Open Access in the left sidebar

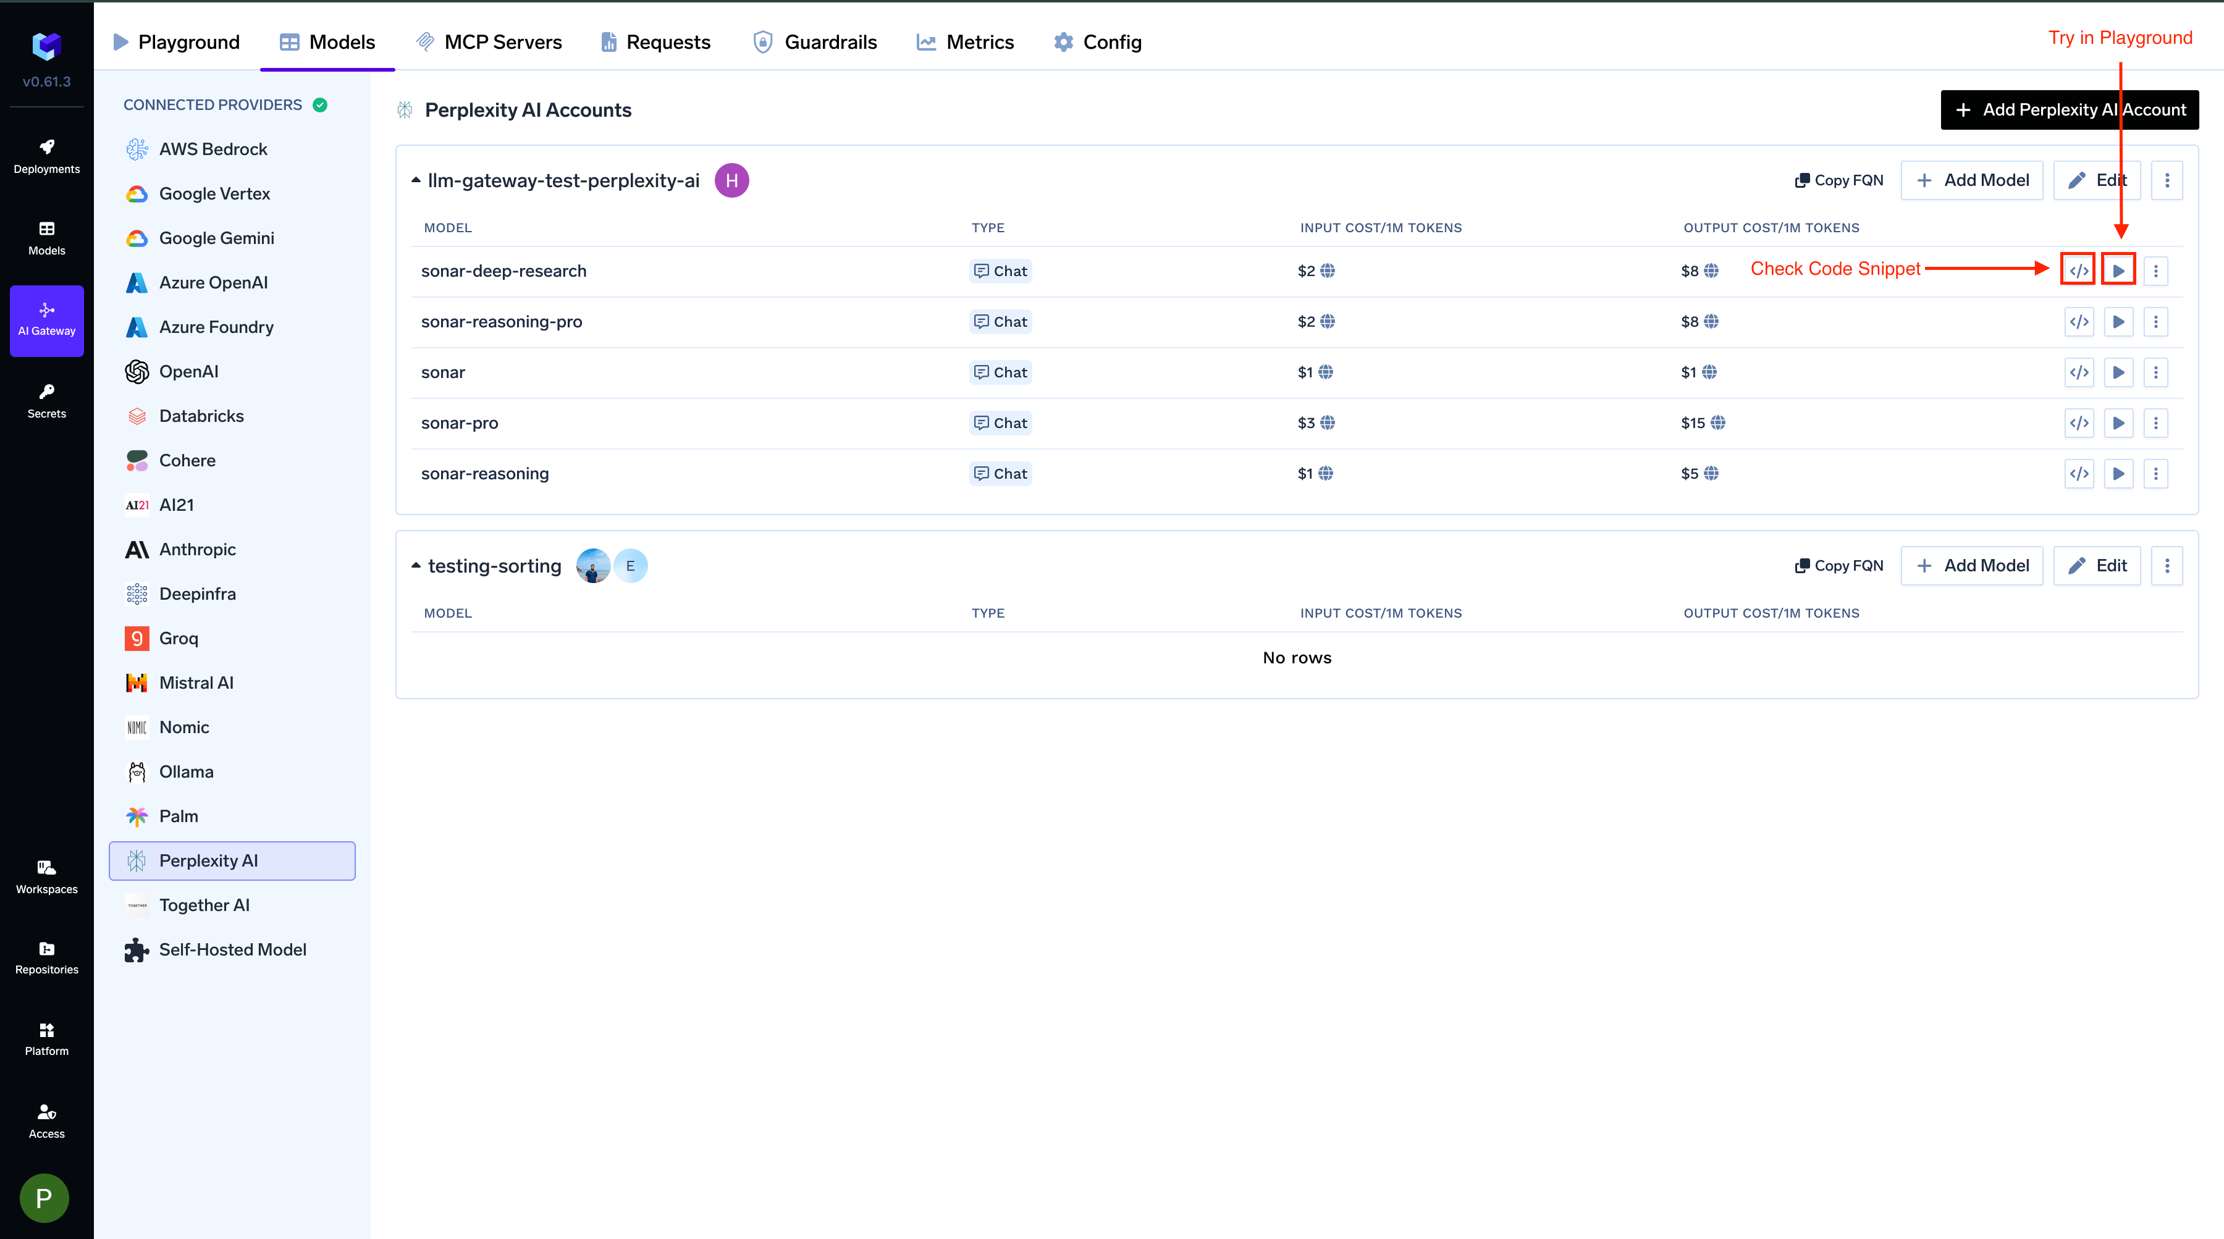click(x=46, y=1120)
